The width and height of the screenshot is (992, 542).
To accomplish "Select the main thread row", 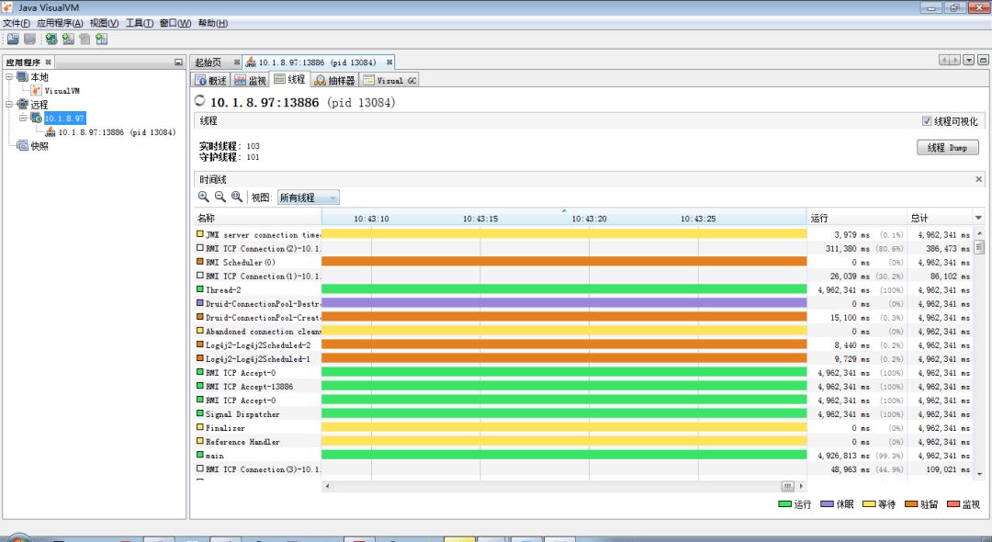I will click(x=583, y=456).
